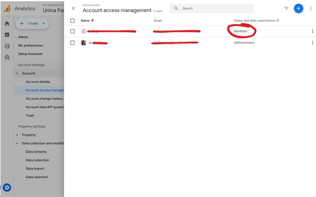The image size is (316, 197).
Task: Open the filter icon next to search
Action: click(x=286, y=8)
